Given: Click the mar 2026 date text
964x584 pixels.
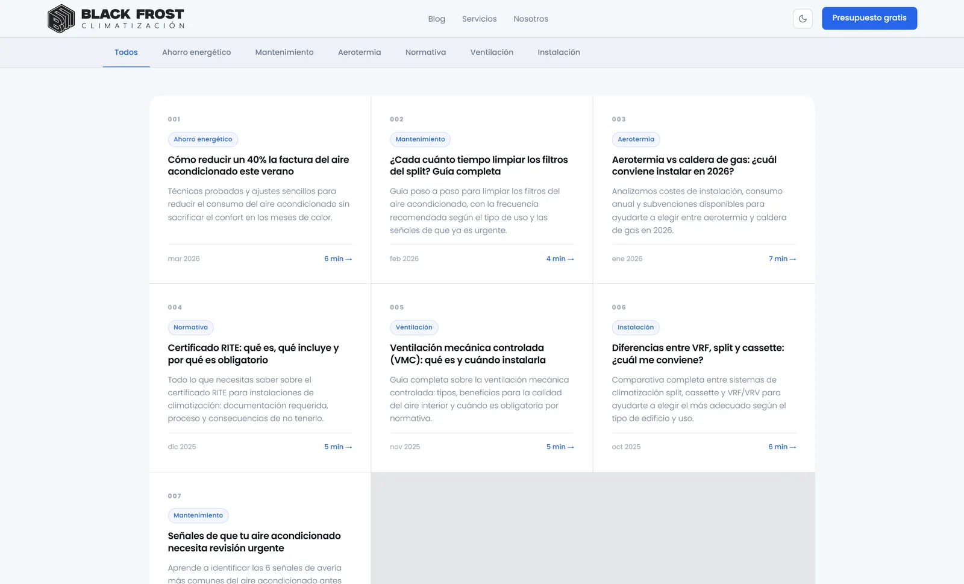Looking at the screenshot, I should (x=184, y=259).
